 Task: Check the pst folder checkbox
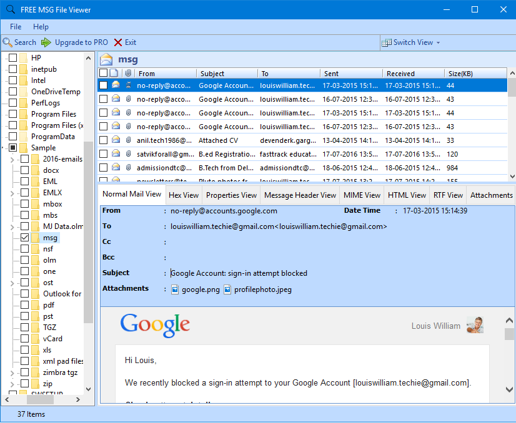coord(25,316)
